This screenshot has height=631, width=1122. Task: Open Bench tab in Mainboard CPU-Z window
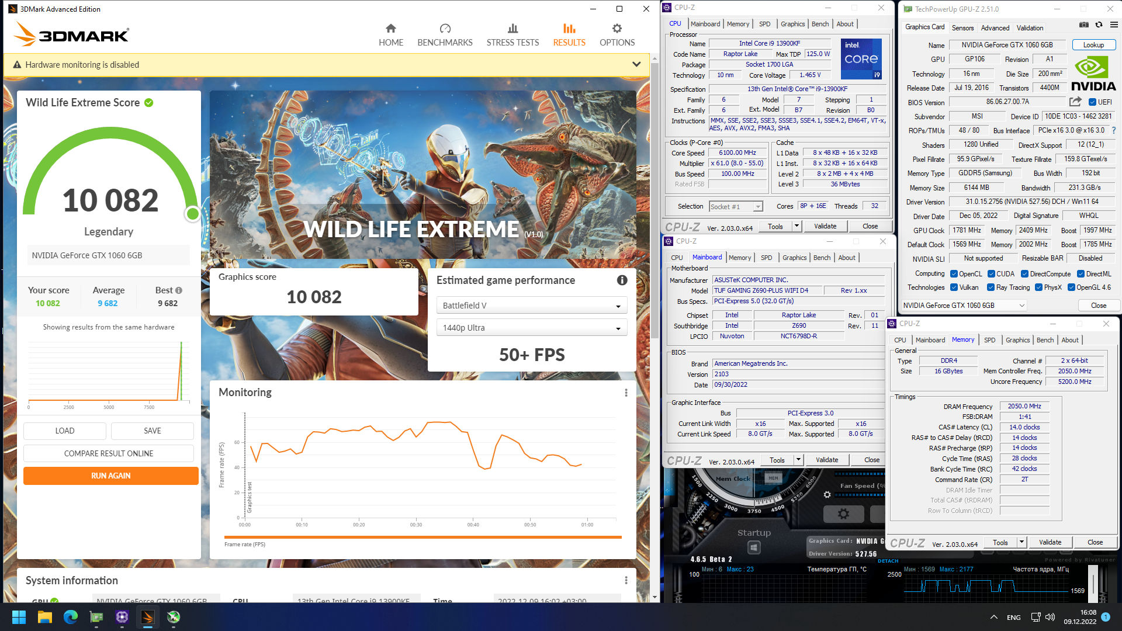tap(822, 258)
